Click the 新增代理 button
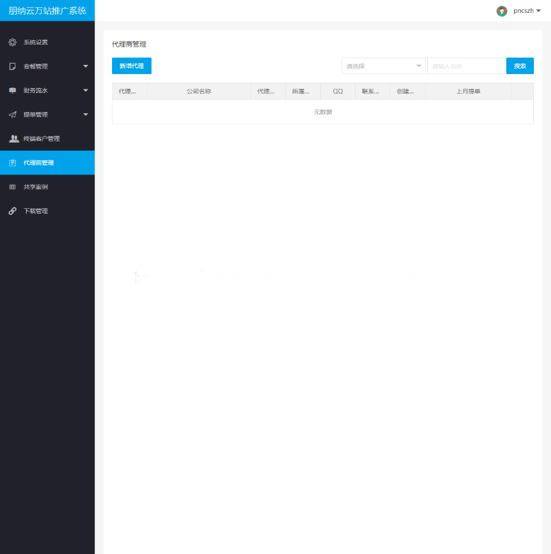The height and width of the screenshot is (554, 551). 132,66
